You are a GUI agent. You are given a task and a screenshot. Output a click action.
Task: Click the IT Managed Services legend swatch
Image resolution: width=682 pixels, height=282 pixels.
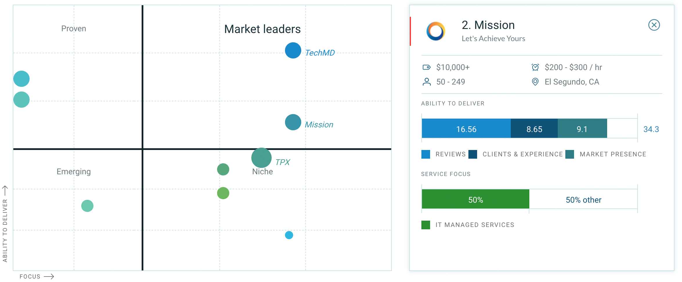(425, 225)
